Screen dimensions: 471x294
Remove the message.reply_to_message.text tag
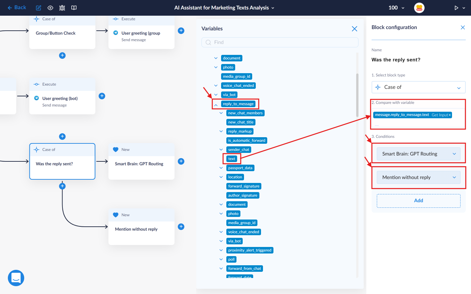(450, 115)
